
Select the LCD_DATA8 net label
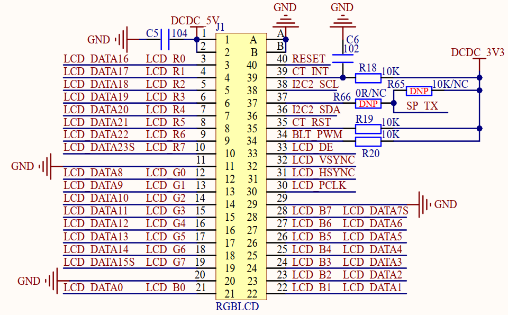tap(93, 173)
